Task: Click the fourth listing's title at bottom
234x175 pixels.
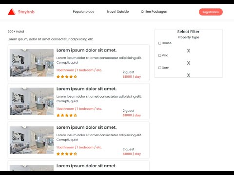Action: coord(86,166)
